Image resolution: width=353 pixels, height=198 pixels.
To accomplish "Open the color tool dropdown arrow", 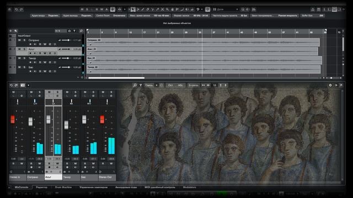I will [x=202, y=9].
